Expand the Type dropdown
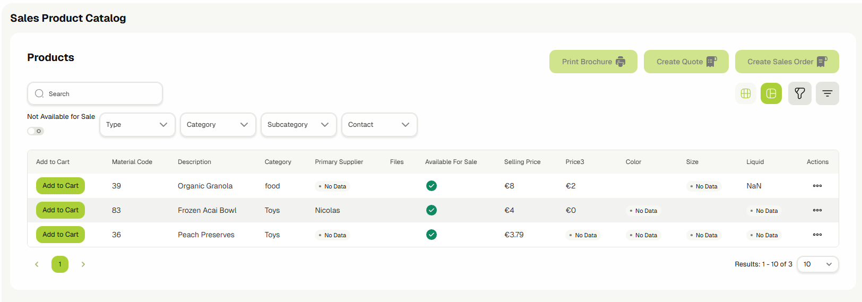862x302 pixels. pyautogui.click(x=137, y=125)
